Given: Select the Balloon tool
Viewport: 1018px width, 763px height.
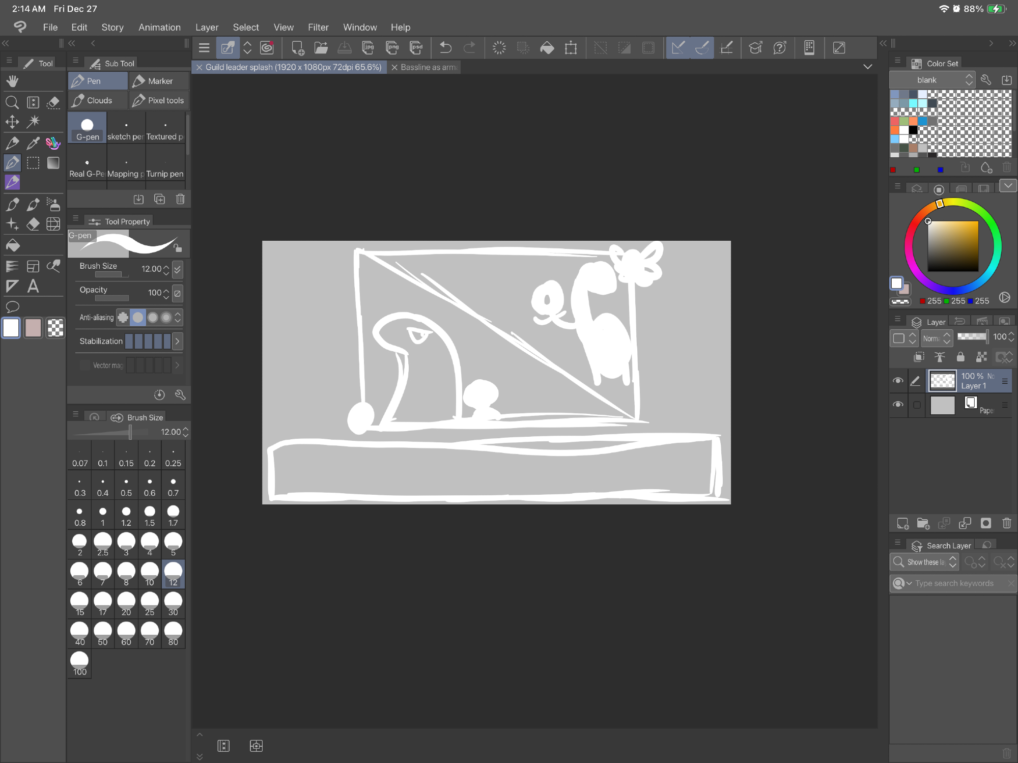Looking at the screenshot, I should pyautogui.click(x=12, y=307).
